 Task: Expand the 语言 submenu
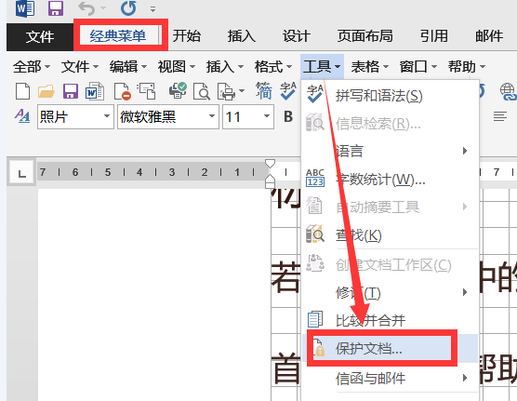(390, 152)
